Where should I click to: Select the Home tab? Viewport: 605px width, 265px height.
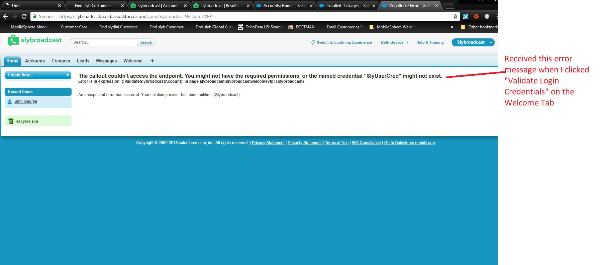point(12,61)
